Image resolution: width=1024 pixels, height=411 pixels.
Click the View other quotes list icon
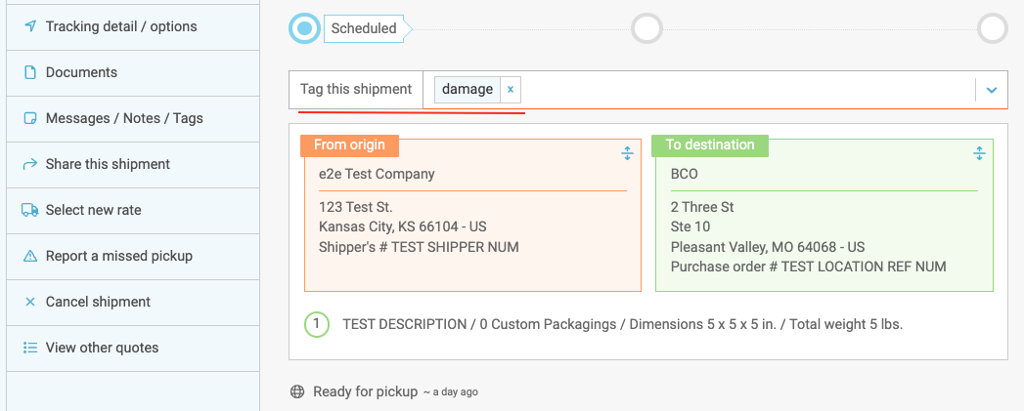pyautogui.click(x=29, y=348)
